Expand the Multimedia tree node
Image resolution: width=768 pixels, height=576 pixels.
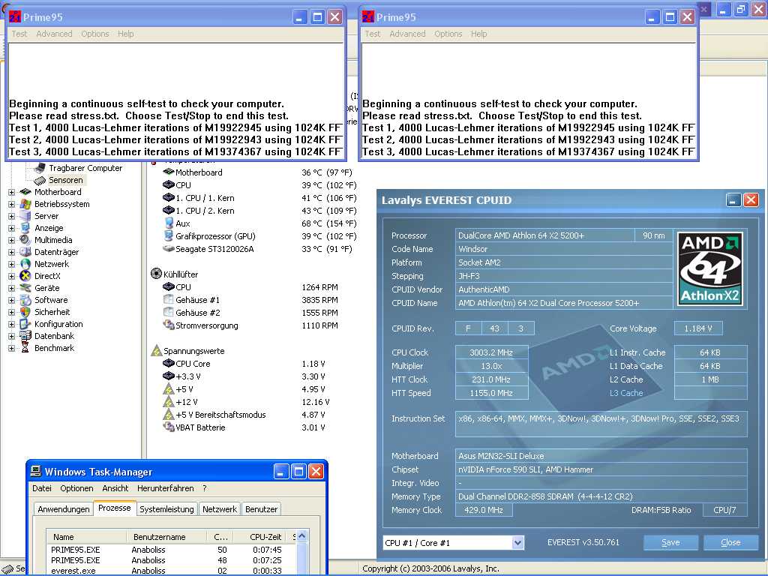coord(11,241)
